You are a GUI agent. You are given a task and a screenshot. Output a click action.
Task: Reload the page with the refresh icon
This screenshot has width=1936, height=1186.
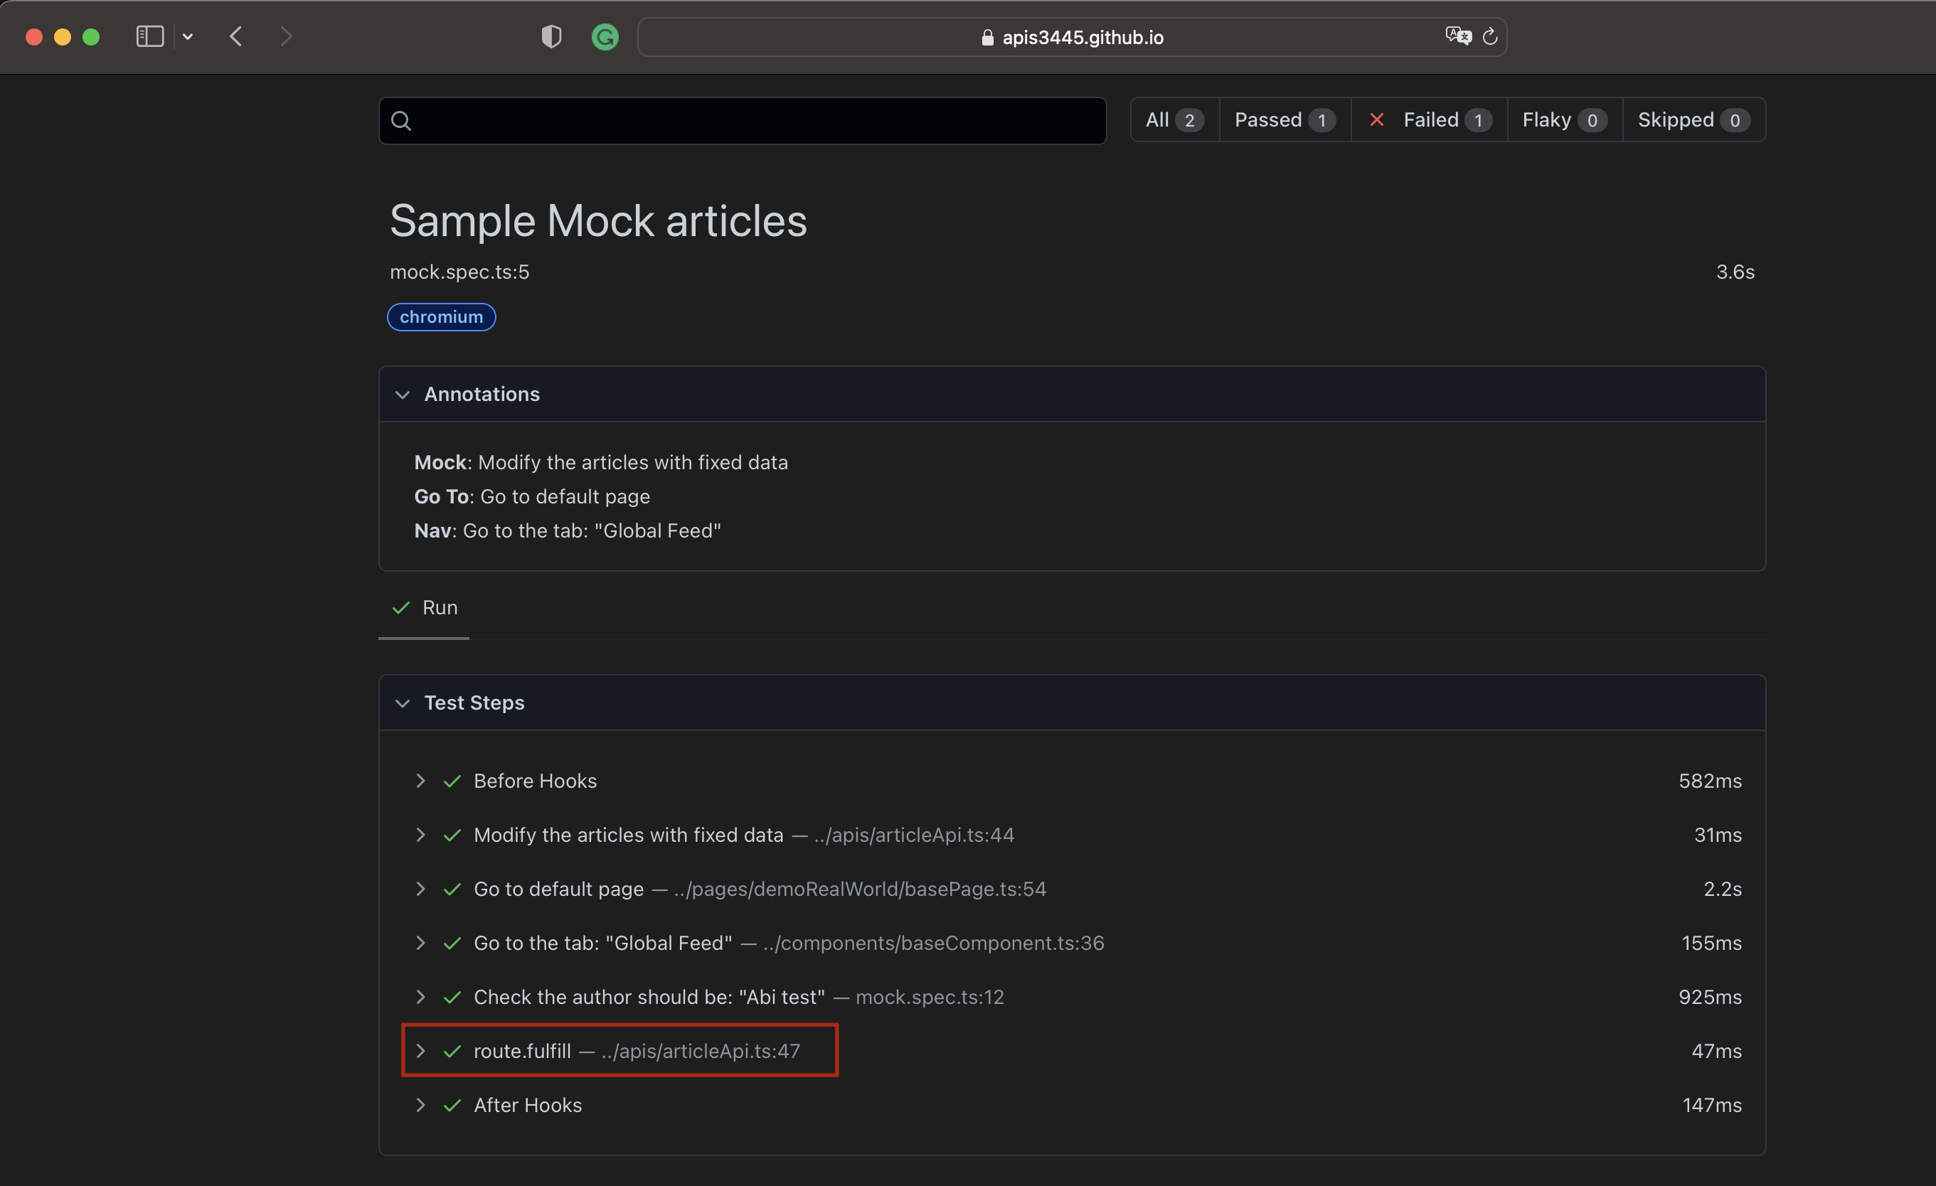point(1490,36)
